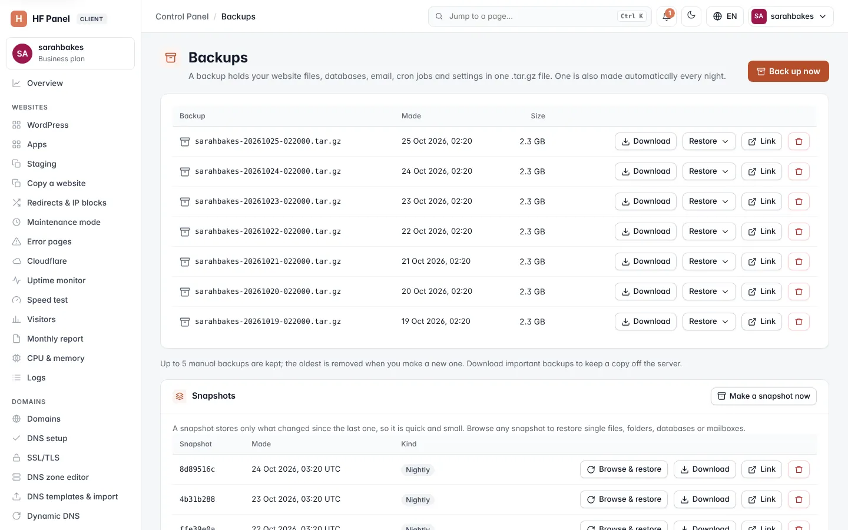Open Restore menu for 20 Oct backup
The width and height of the screenshot is (848, 530).
click(x=709, y=291)
